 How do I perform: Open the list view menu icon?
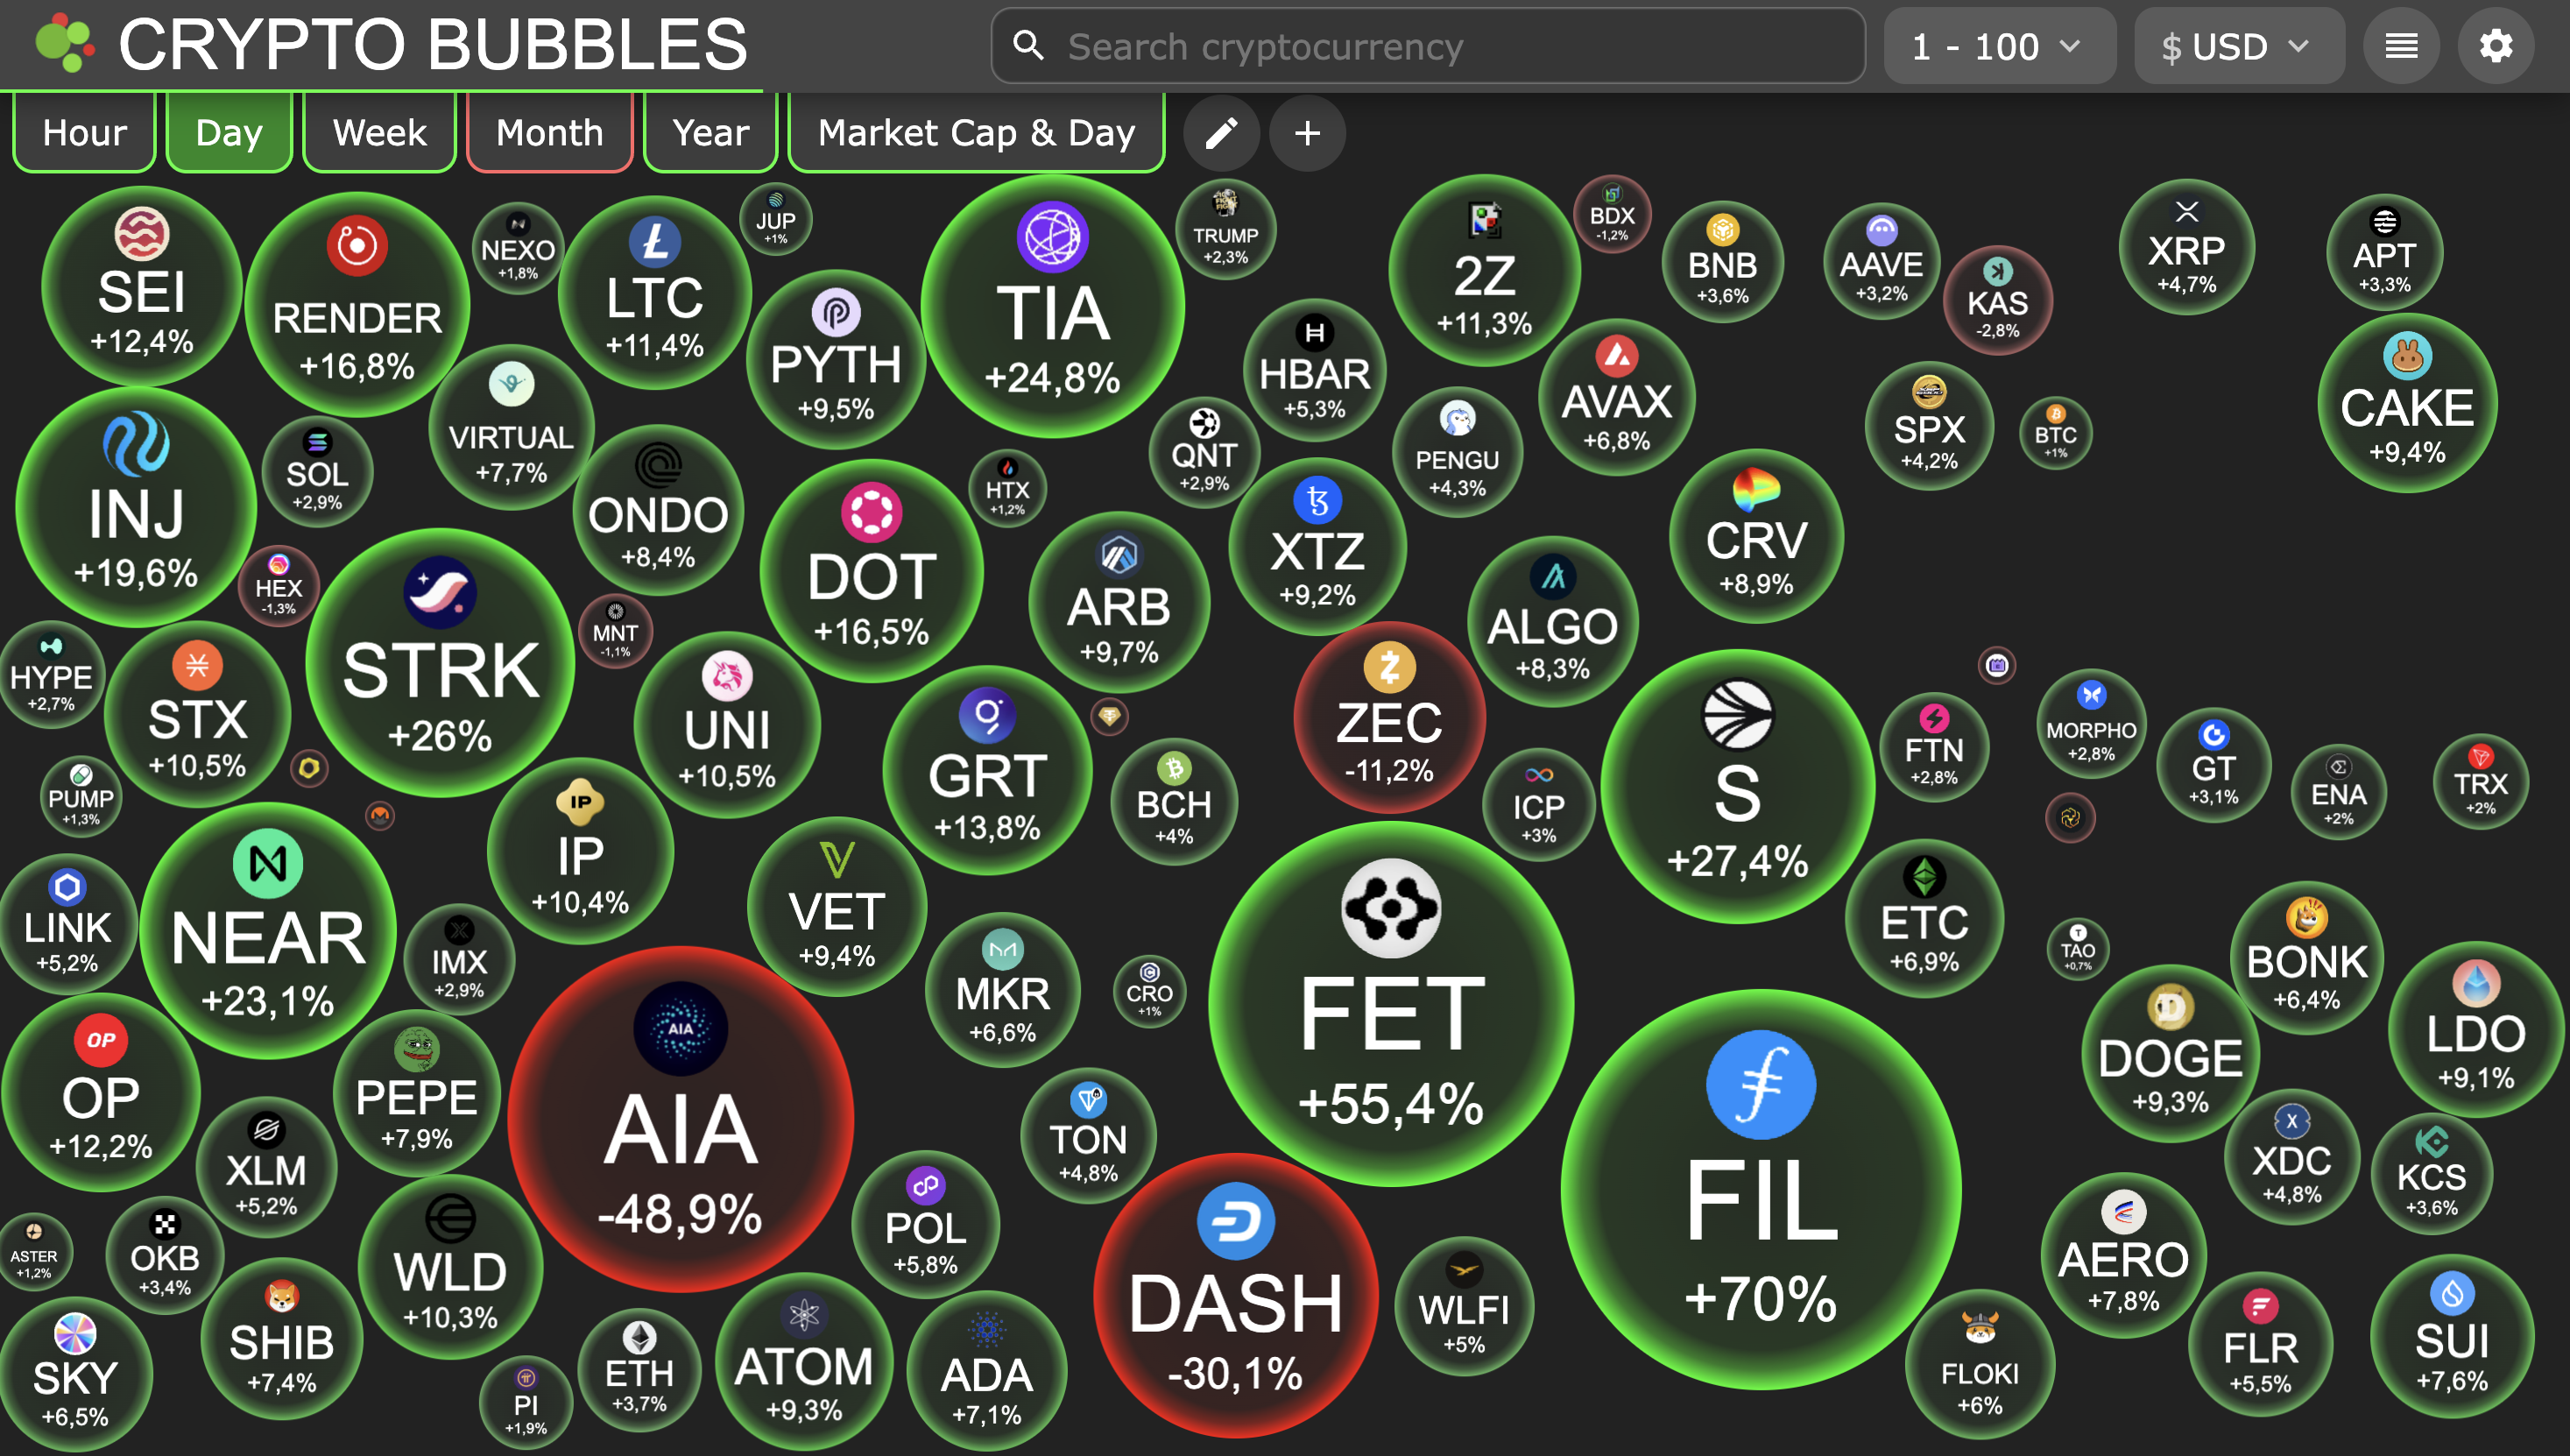coord(2401,46)
